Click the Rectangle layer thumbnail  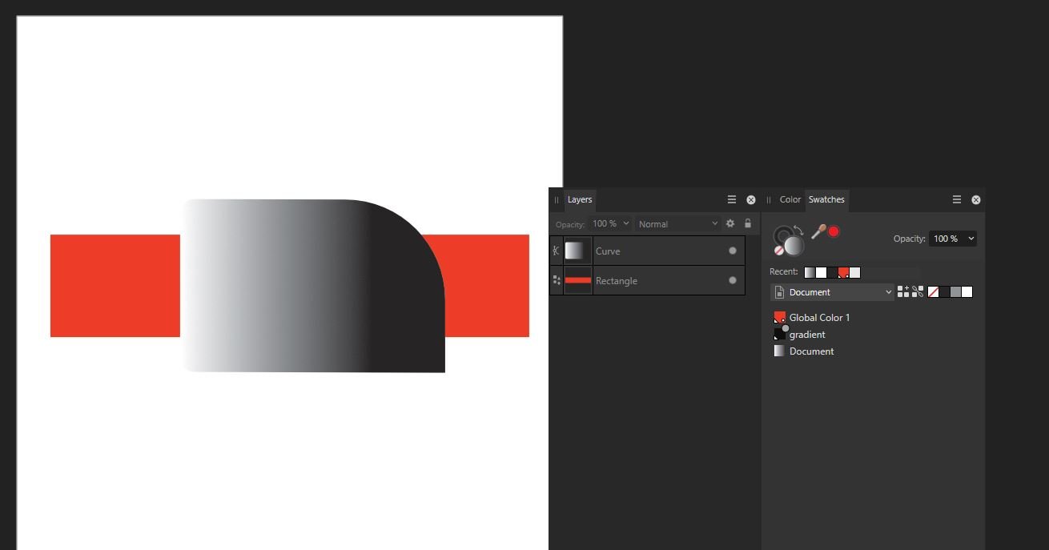(x=577, y=280)
